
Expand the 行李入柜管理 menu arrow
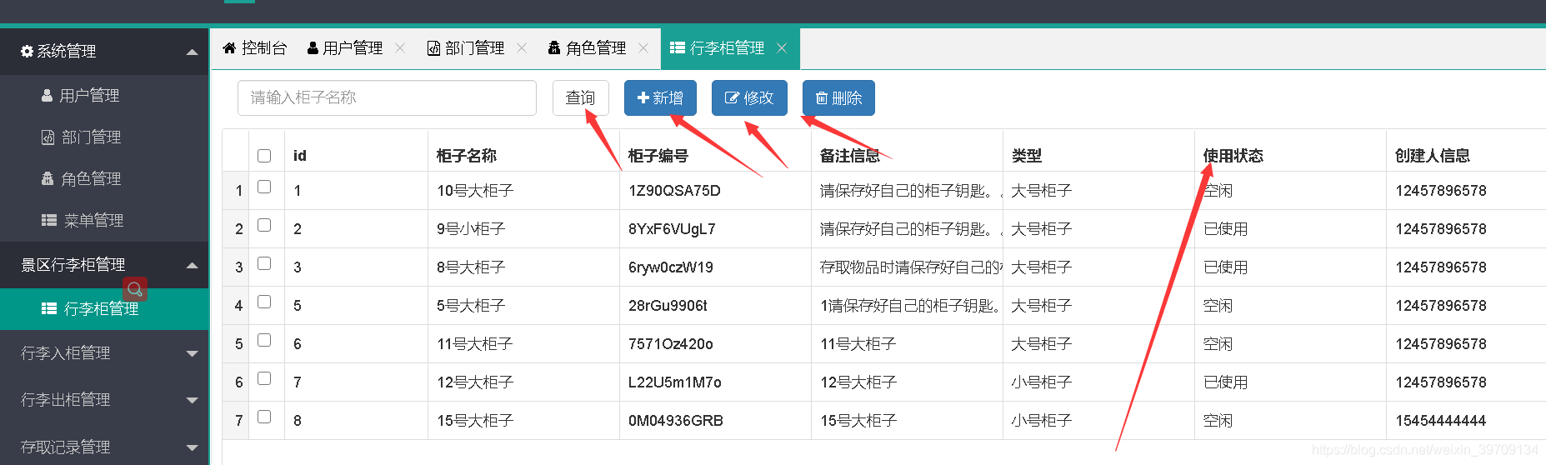[x=192, y=353]
